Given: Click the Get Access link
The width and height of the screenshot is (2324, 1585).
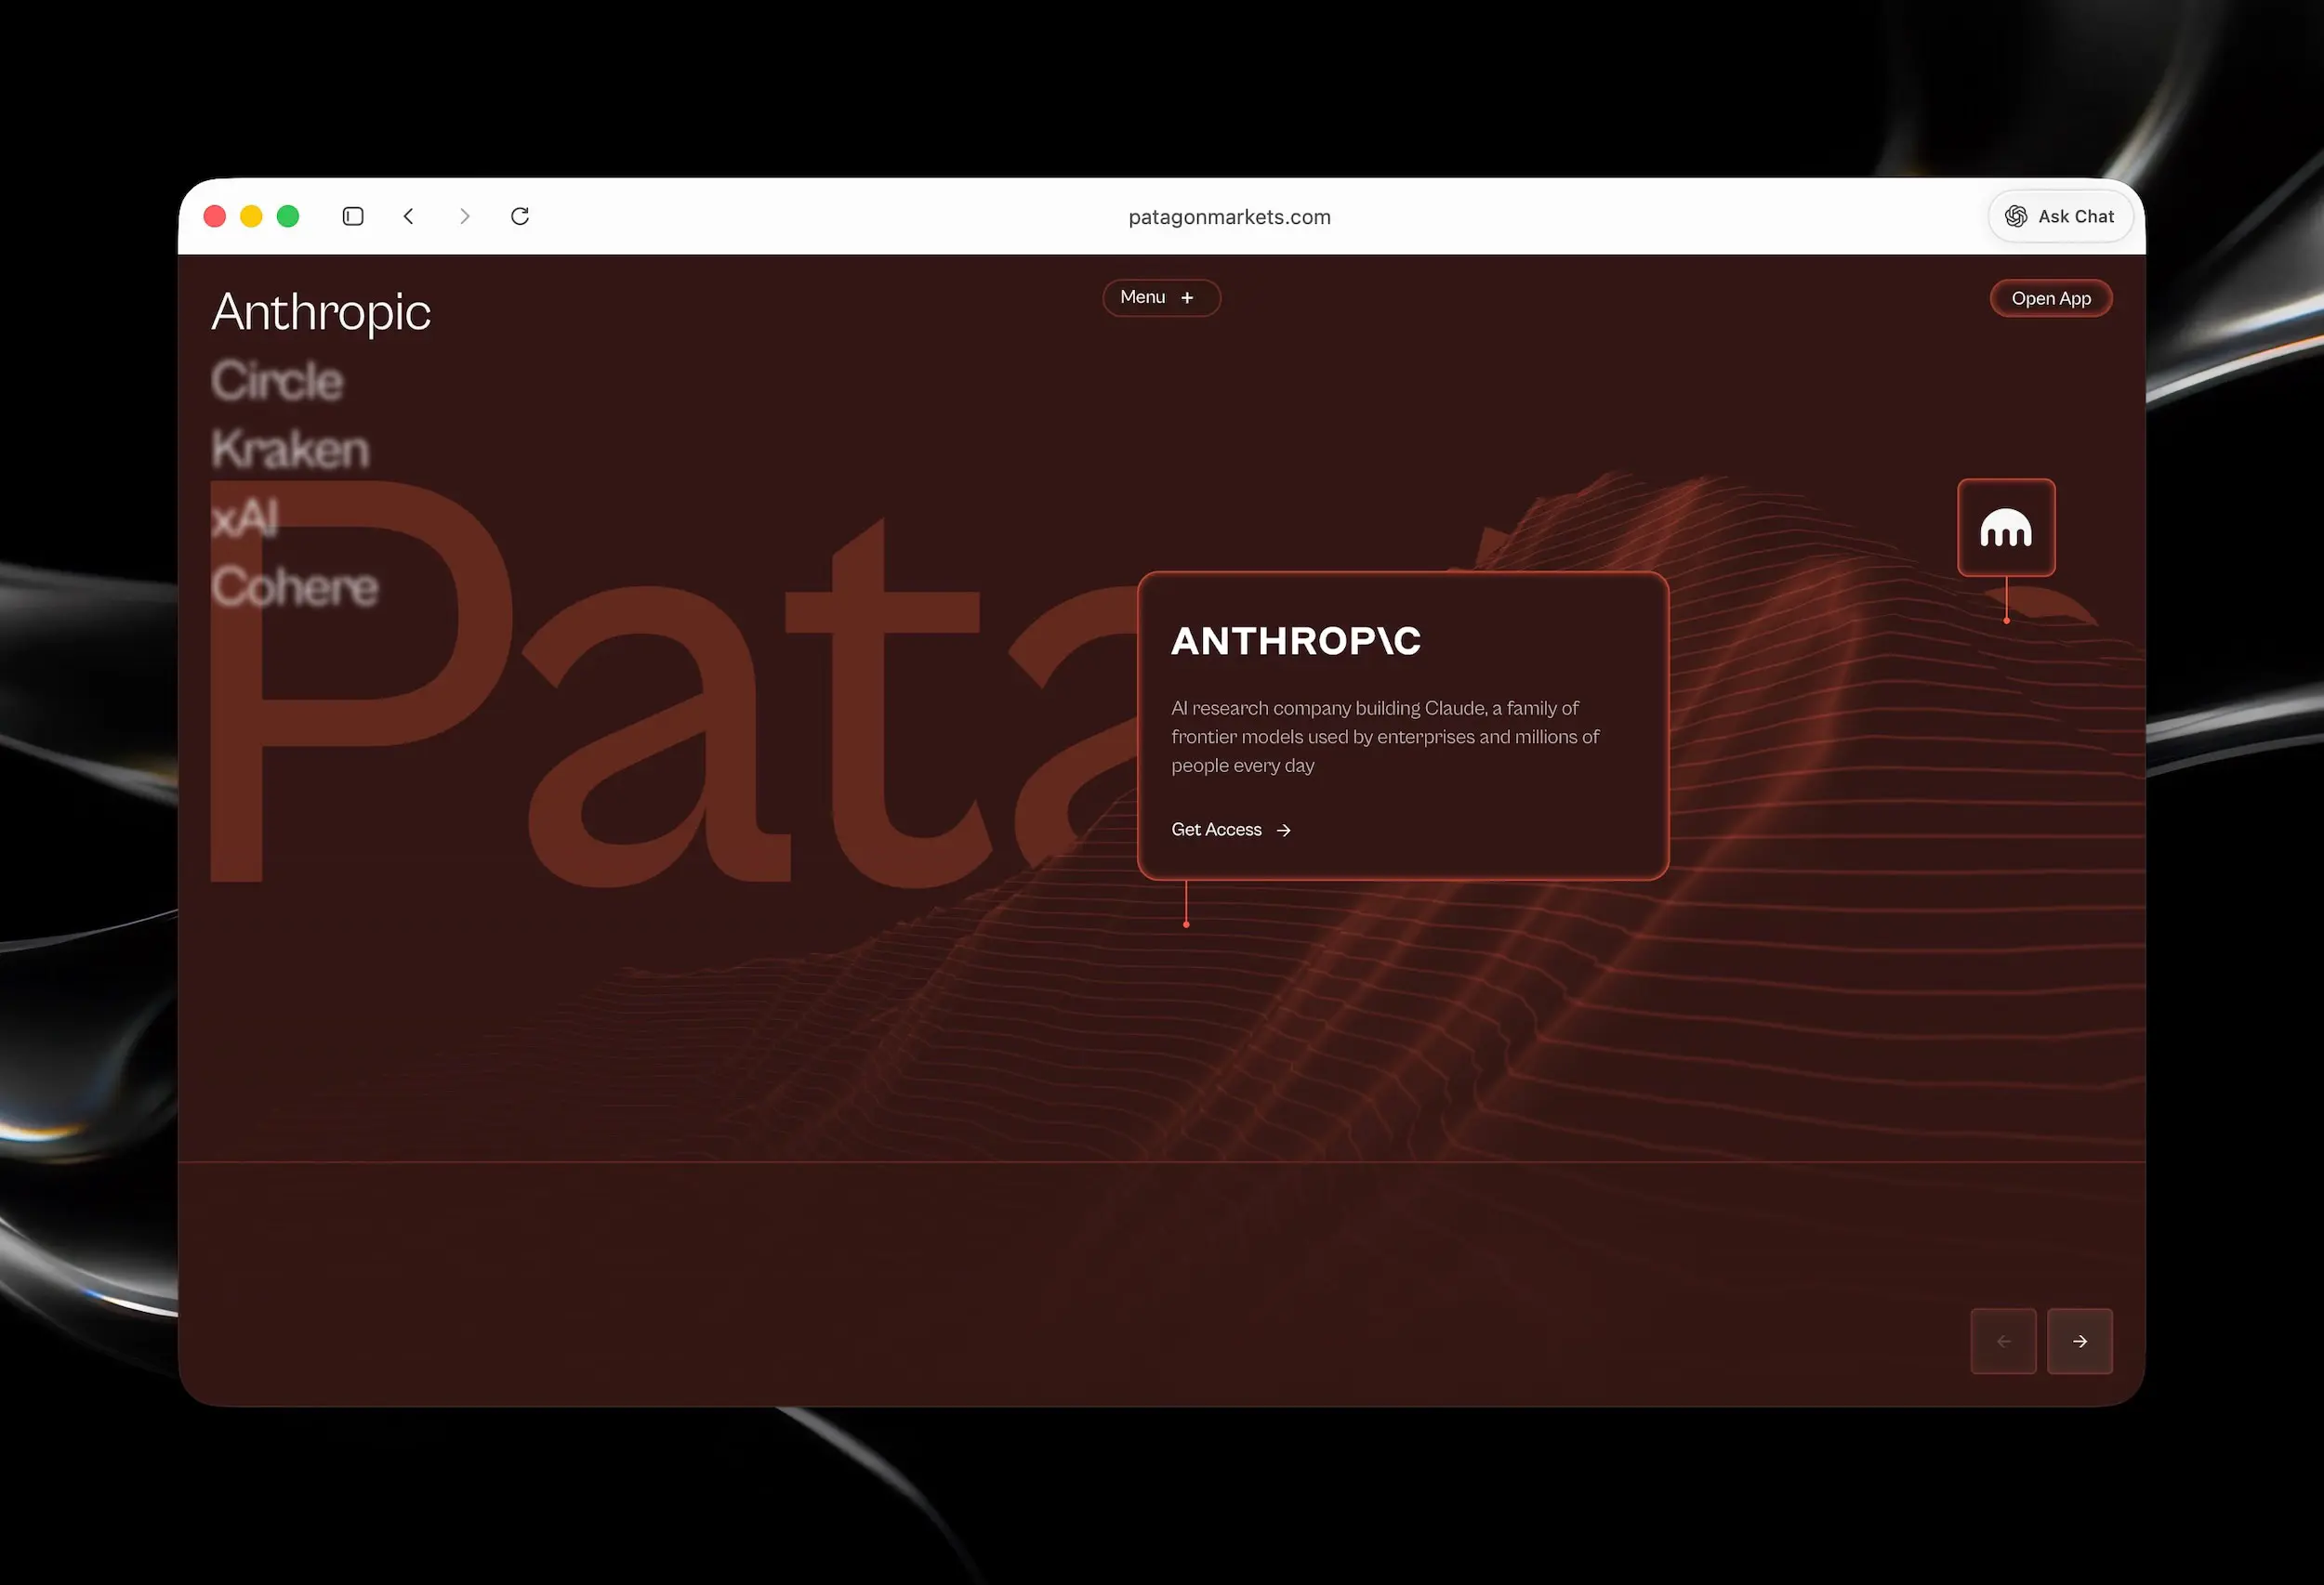Looking at the screenshot, I should (1231, 830).
